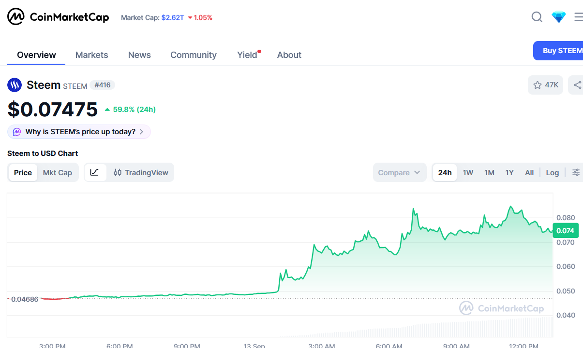This screenshot has height=348, width=583.
Task: Select the 1W time range
Action: click(x=468, y=172)
